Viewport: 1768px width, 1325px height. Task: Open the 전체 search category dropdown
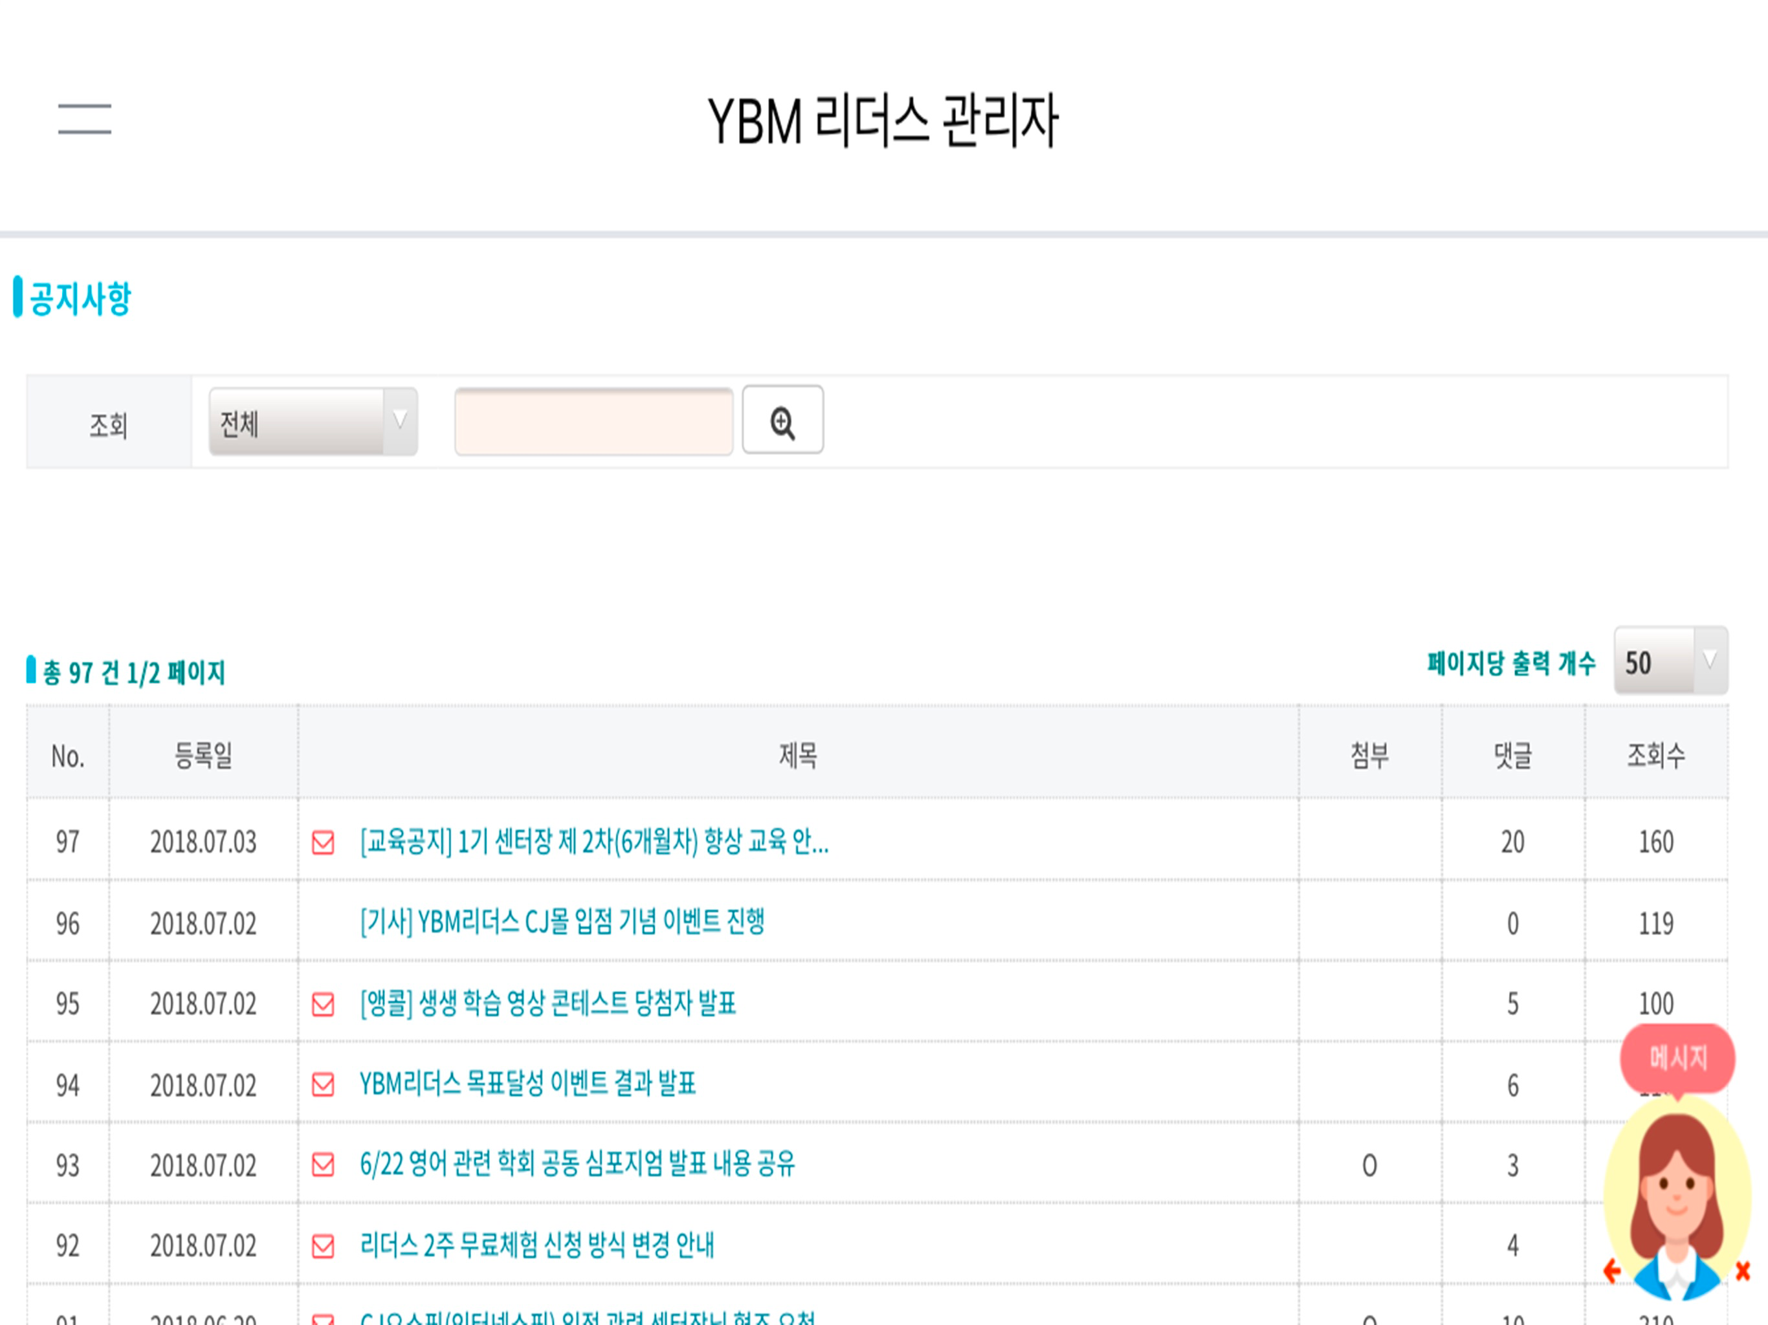click(x=313, y=422)
